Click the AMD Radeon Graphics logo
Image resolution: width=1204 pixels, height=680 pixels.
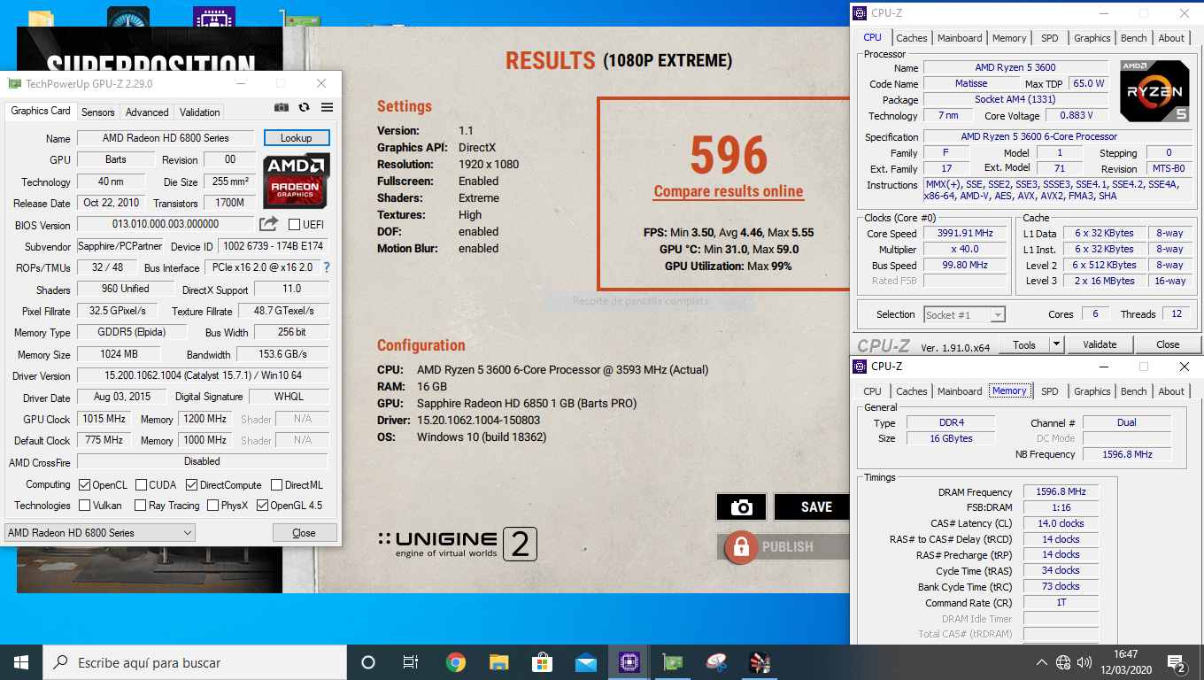(x=297, y=181)
